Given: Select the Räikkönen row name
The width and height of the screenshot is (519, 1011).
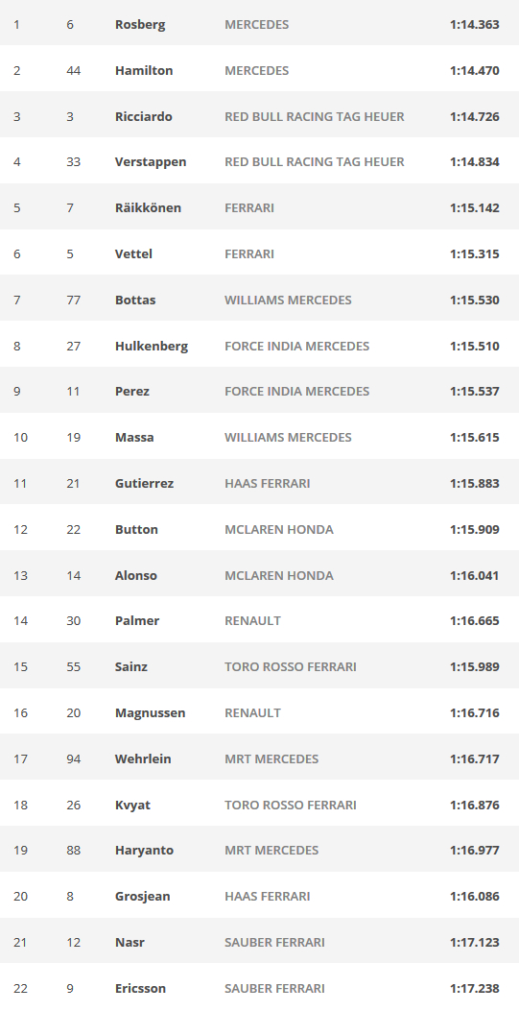Looking at the screenshot, I should [148, 207].
